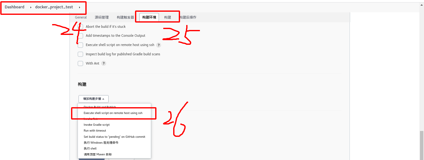Screen dimensions: 424x160
Task: Click the page's vertical scrollbar thumb
Action: click(422, 145)
